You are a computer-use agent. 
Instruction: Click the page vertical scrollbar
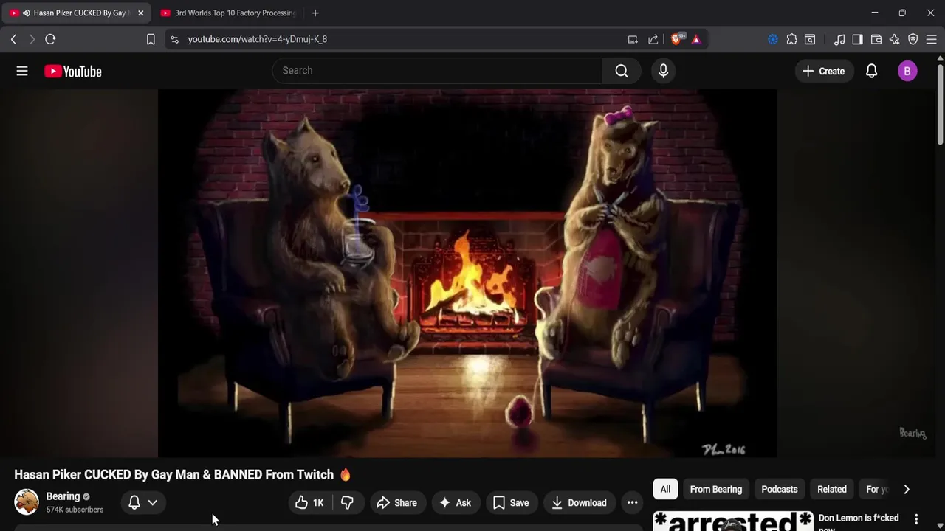[940, 103]
